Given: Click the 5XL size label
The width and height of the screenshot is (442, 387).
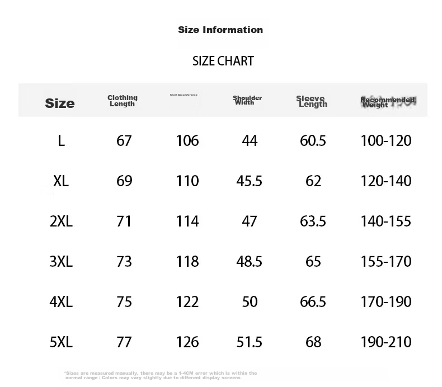Looking at the screenshot, I should [x=61, y=342].
